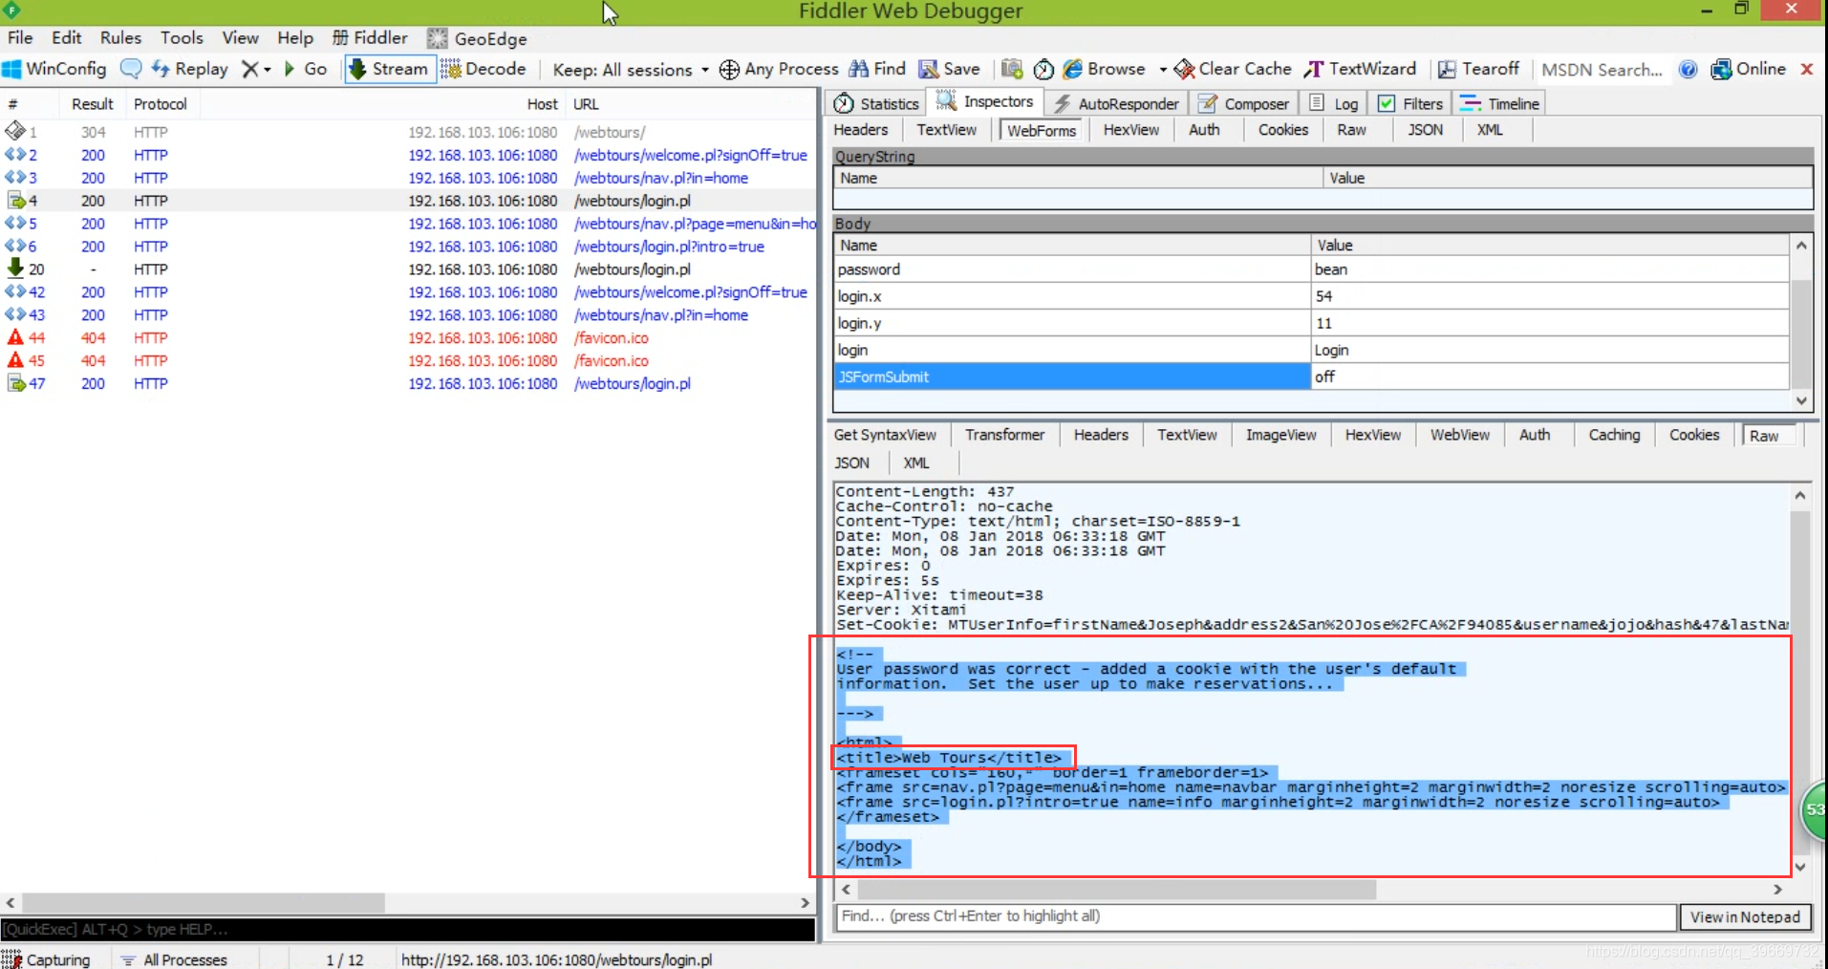Click the Browse button
The height and width of the screenshot is (969, 1828).
[1105, 69]
